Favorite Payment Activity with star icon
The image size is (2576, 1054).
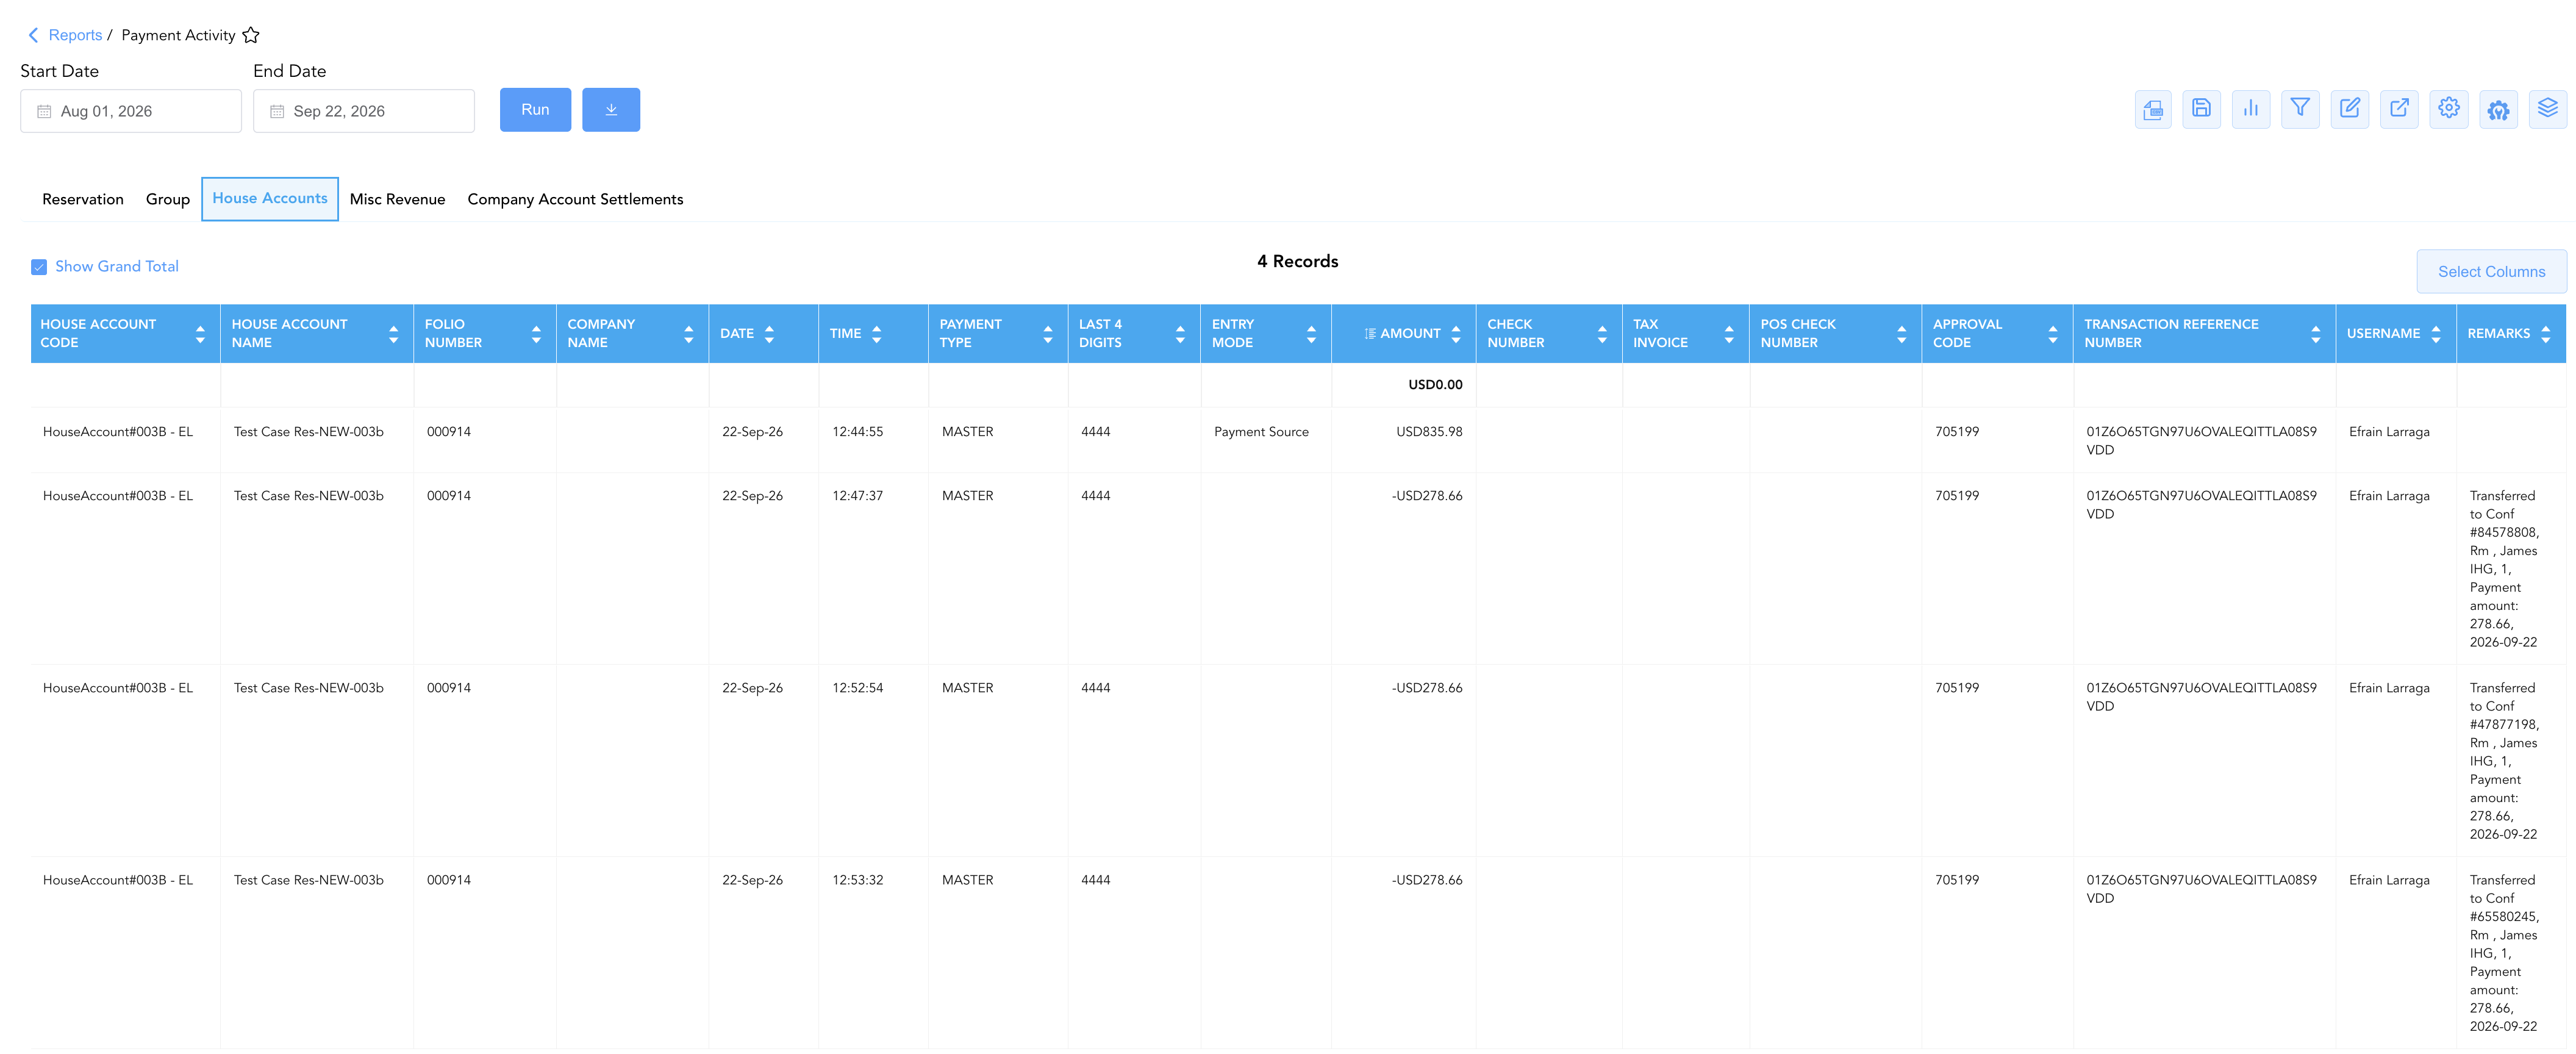point(251,35)
